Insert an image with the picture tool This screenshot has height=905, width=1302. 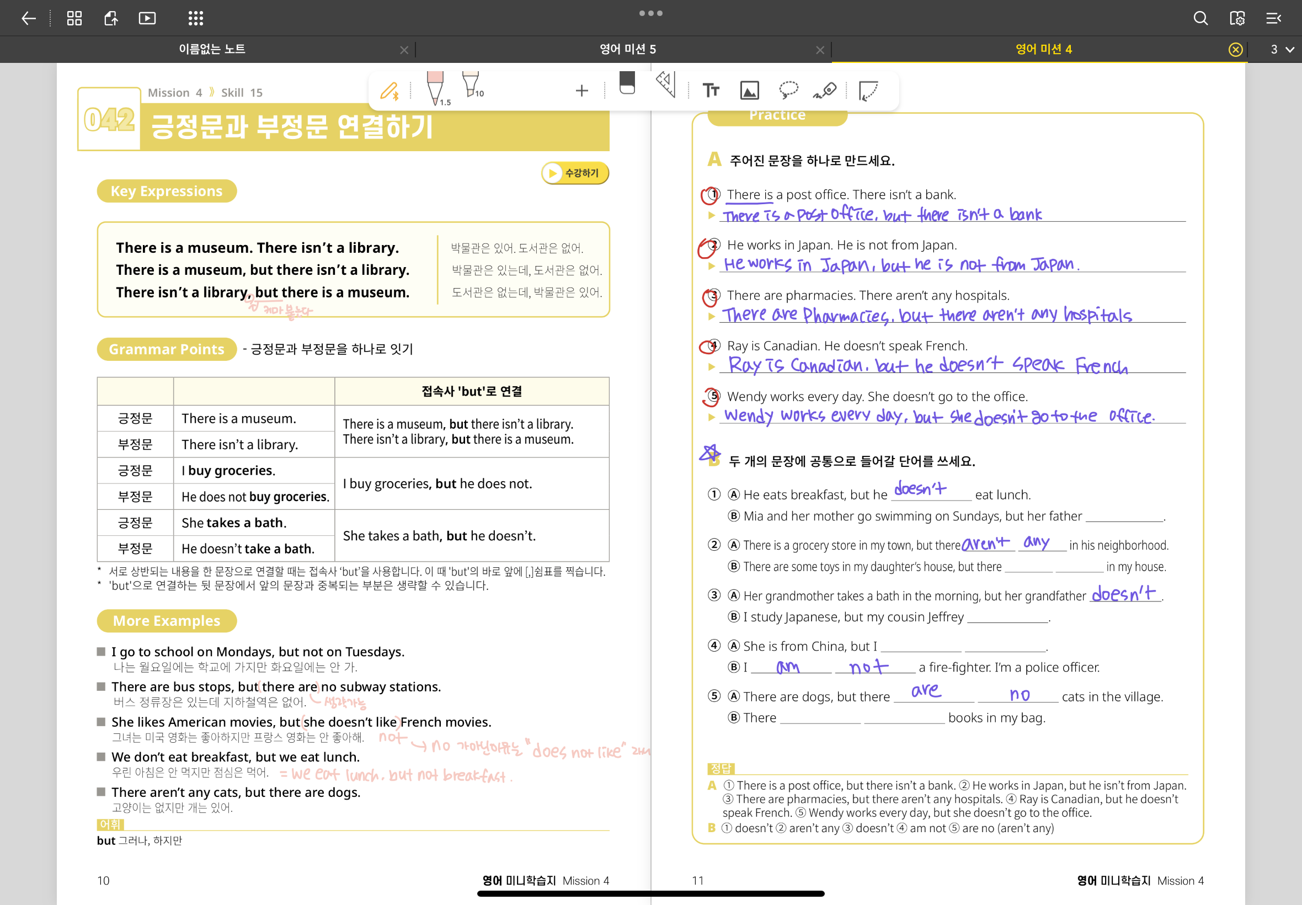pos(749,90)
